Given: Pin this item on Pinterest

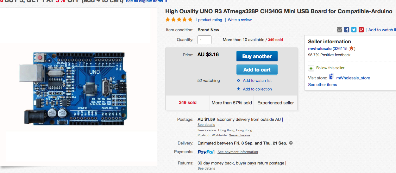Looking at the screenshot, I should pos(361,30).
